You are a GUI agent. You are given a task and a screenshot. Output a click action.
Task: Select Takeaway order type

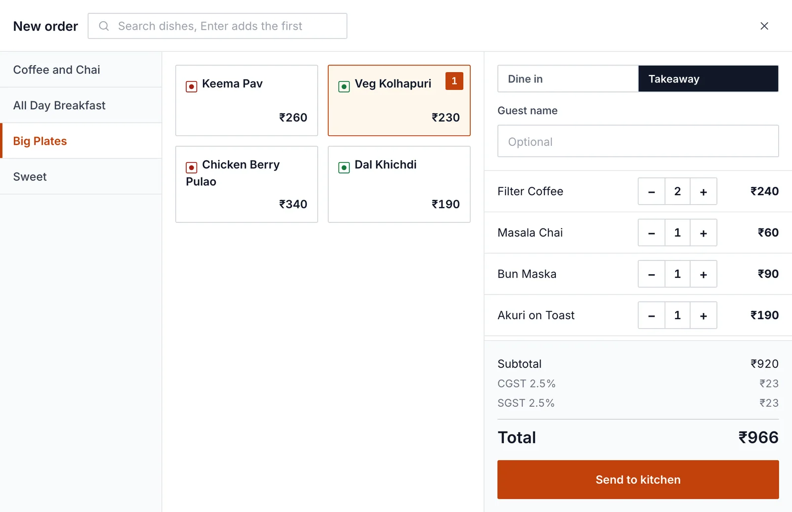point(708,79)
